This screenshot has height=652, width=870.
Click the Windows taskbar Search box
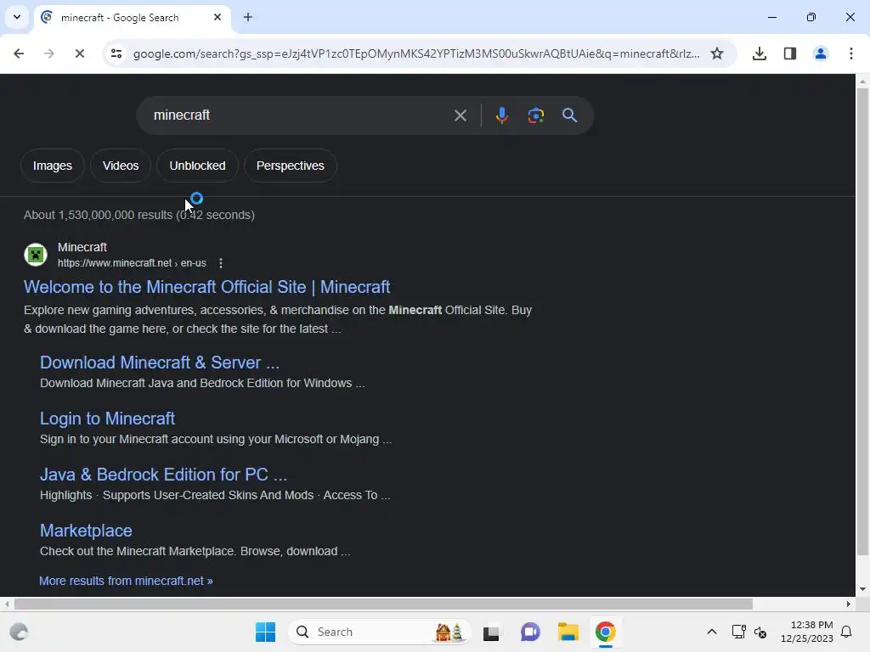click(379, 632)
